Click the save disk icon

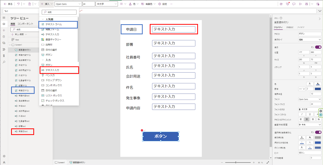pyautogui.click(x=307, y=4)
